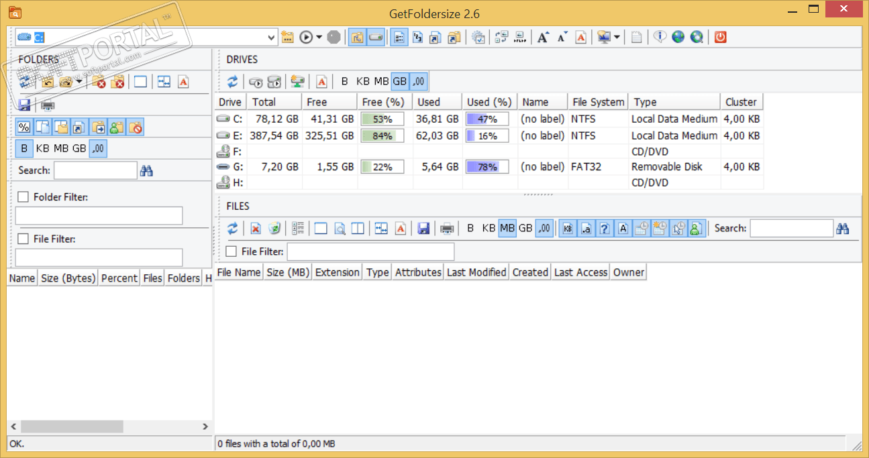869x458 pixels.
Task: Click Folders panel scrollbar right arrow
Action: 205,426
